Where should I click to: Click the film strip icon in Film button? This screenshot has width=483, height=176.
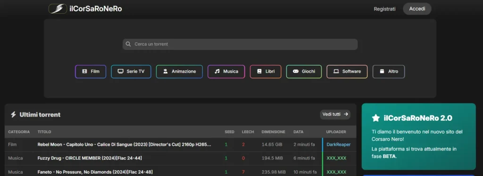coord(85,71)
